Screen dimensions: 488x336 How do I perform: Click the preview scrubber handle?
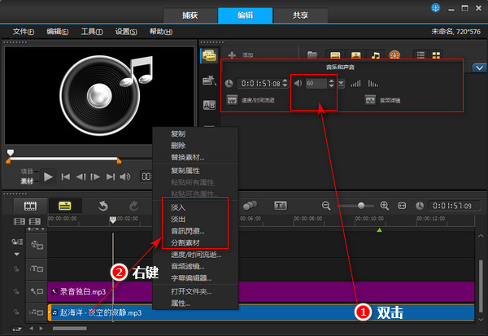click(x=11, y=152)
